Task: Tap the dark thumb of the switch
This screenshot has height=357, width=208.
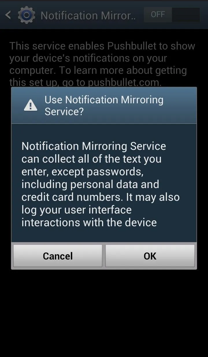Action: click(185, 15)
